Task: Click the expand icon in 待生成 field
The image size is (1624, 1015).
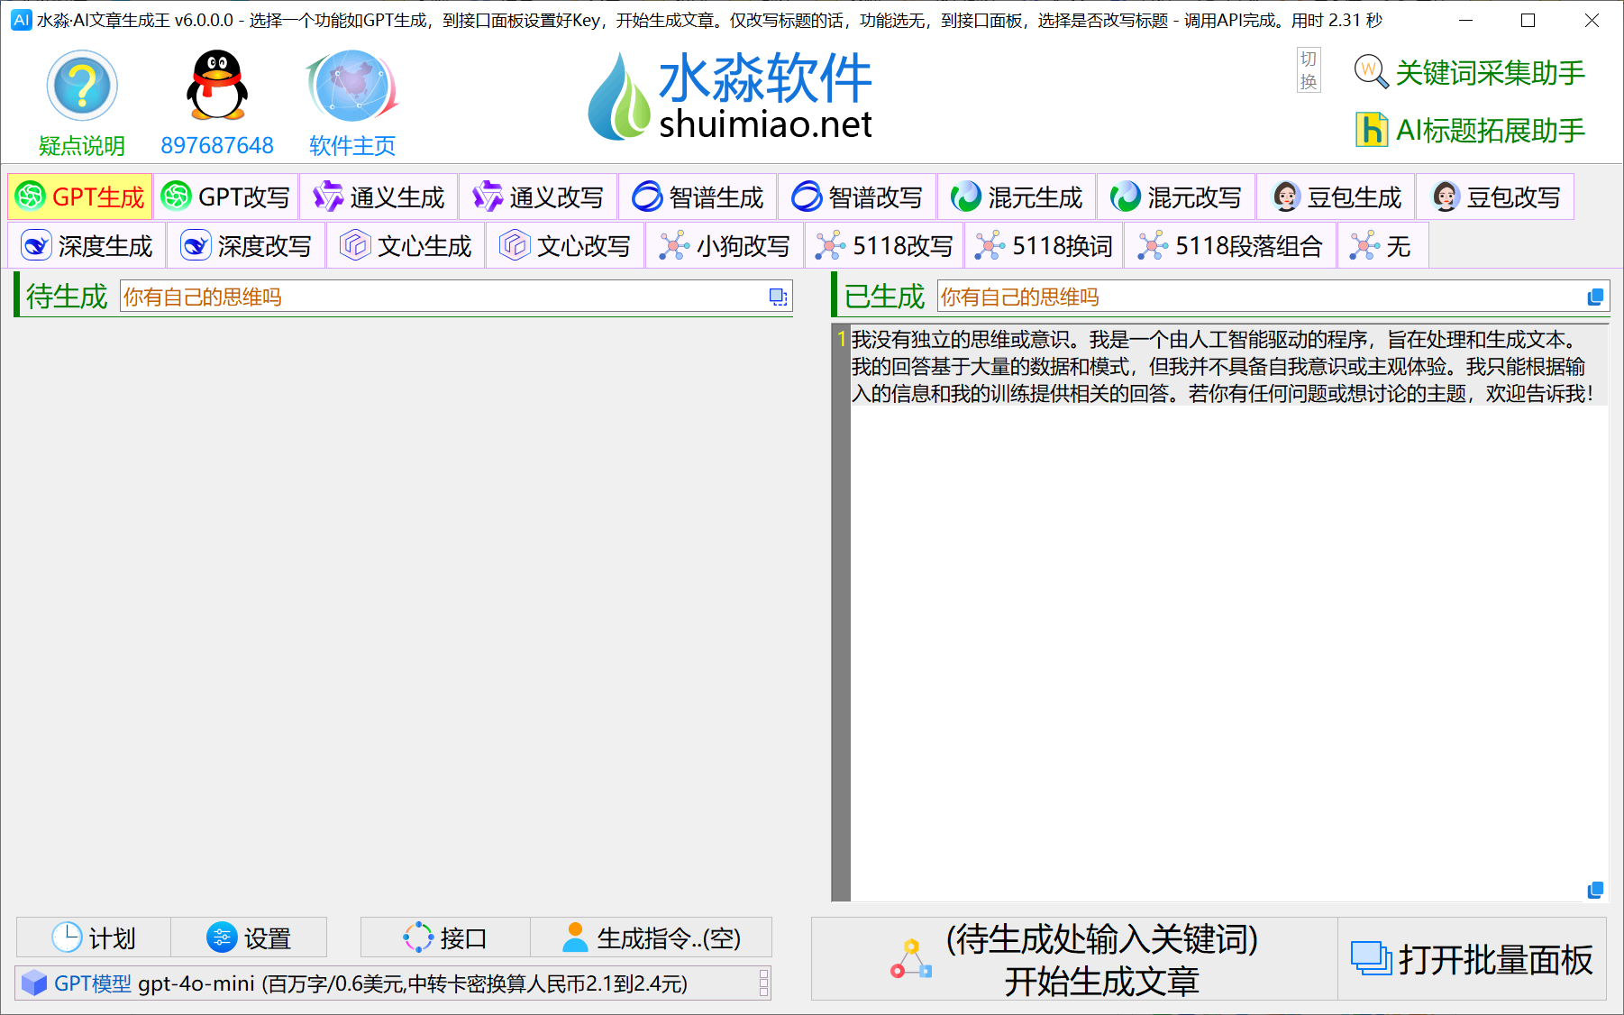Action: coord(778,297)
